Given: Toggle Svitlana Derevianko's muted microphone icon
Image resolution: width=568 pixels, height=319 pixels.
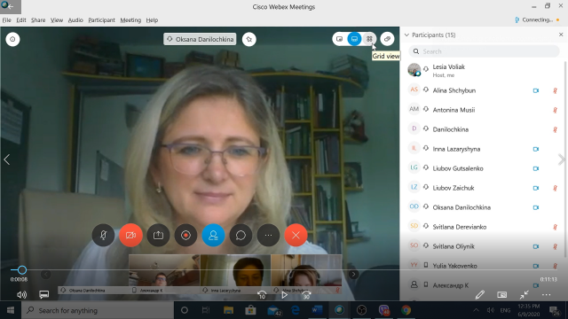Looking at the screenshot, I should tap(555, 227).
